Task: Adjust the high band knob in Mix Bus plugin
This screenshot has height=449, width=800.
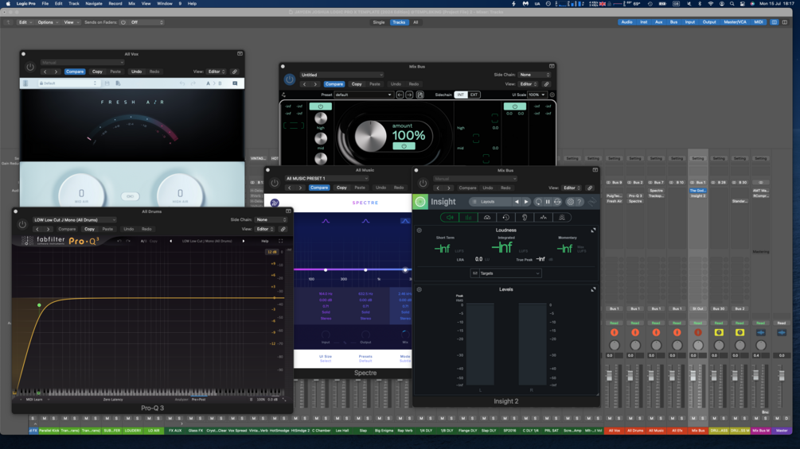Action: coord(321,118)
